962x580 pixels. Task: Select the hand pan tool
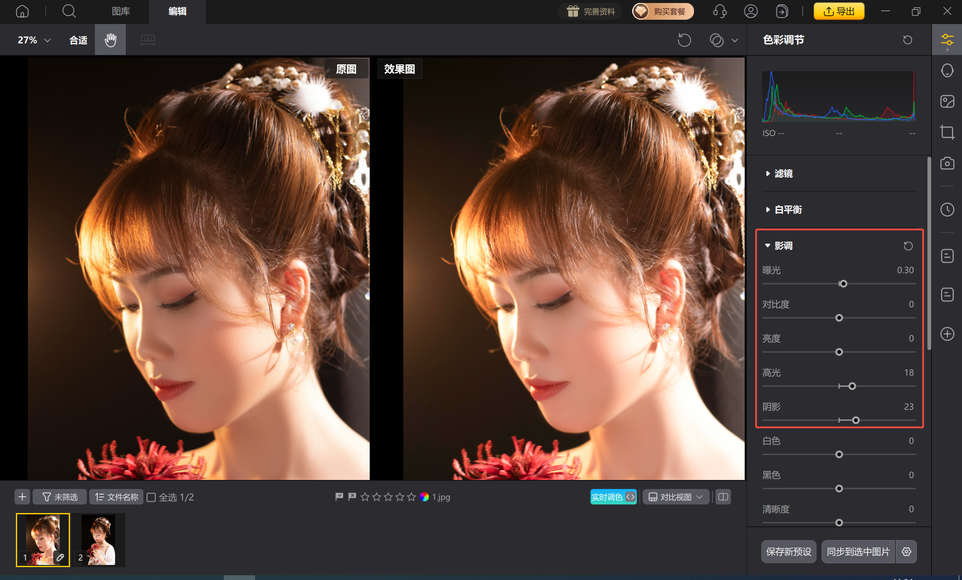[110, 40]
